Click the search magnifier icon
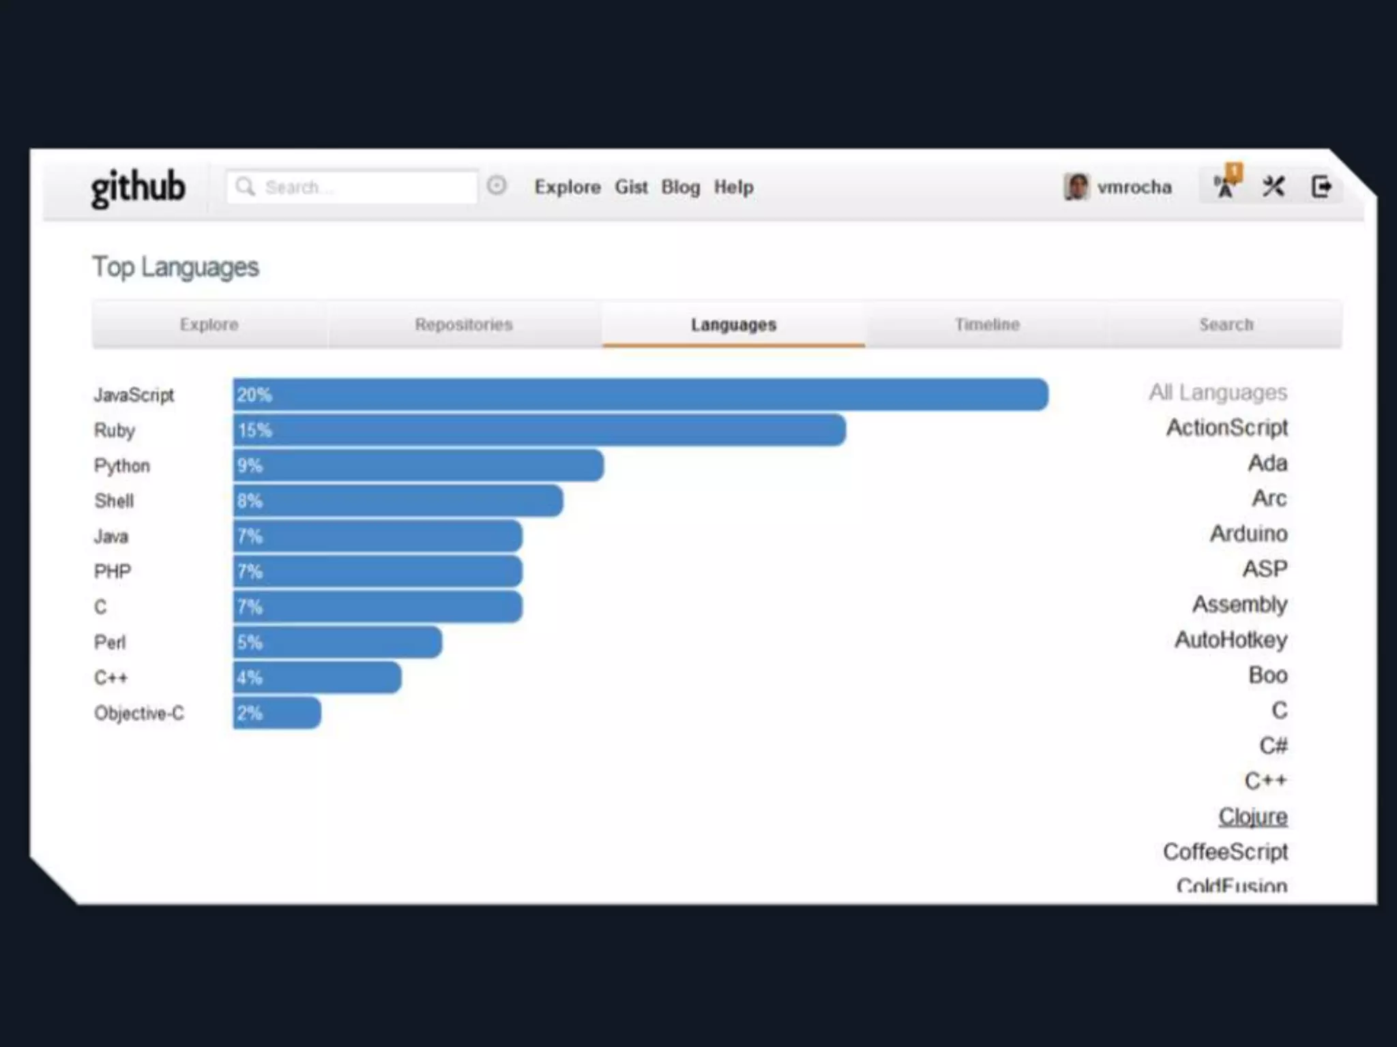The height and width of the screenshot is (1047, 1397). (245, 186)
